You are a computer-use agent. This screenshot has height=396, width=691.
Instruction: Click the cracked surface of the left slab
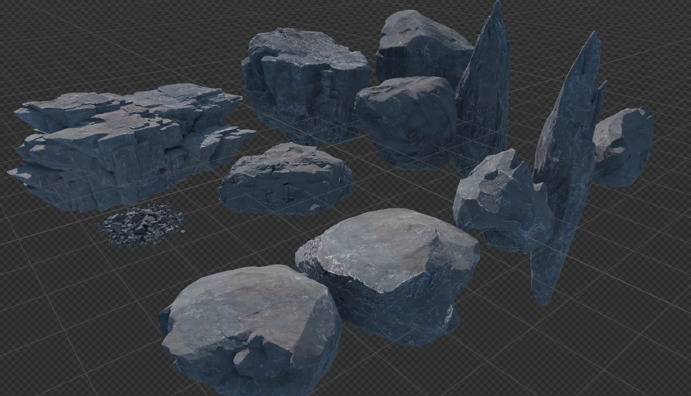click(139, 115)
